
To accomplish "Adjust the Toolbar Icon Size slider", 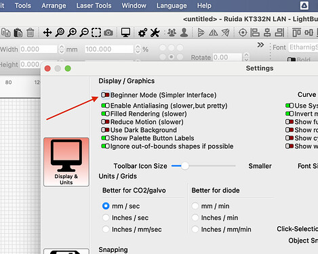I will (203, 166).
